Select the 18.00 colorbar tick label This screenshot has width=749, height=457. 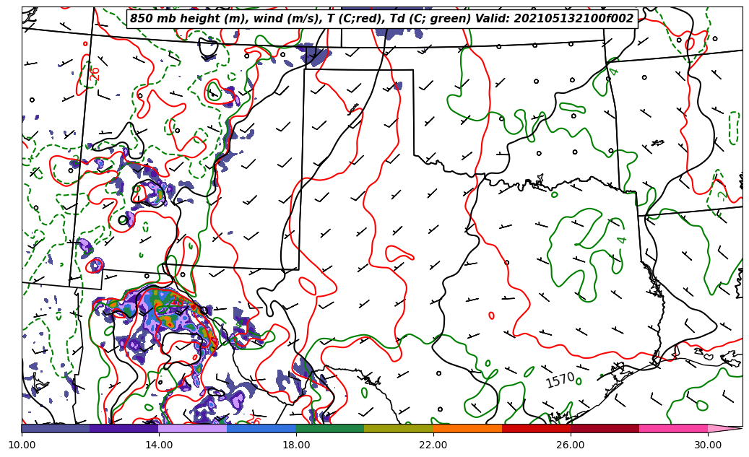296,445
